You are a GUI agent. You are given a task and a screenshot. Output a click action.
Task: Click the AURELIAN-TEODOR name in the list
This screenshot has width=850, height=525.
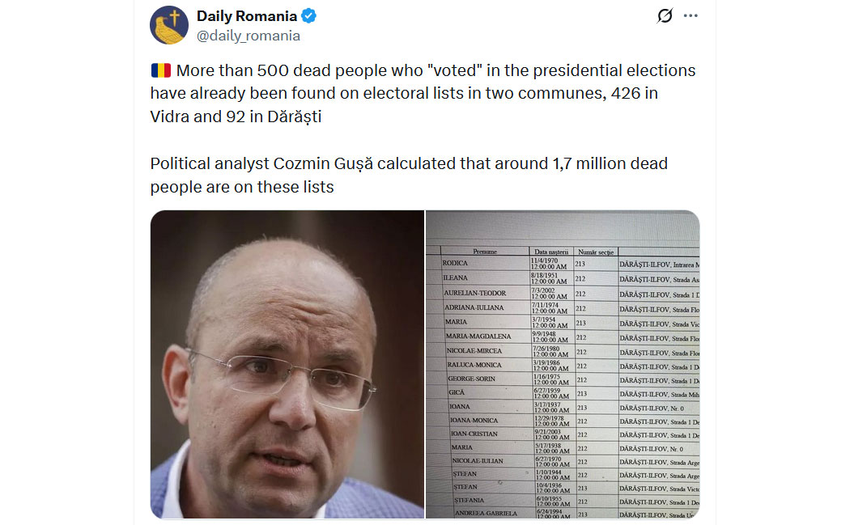coord(475,293)
